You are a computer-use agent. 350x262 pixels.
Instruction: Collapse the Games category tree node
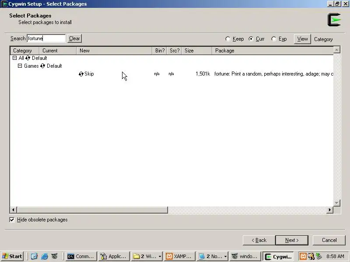(20, 66)
